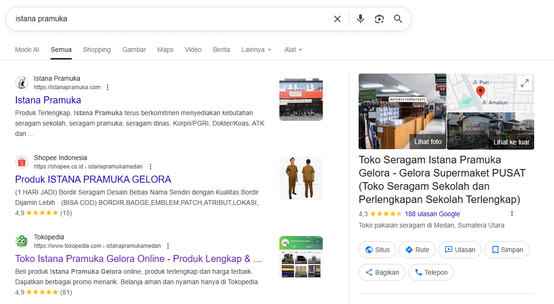Expand the map with the fullscreen arrows icon

click(524, 84)
